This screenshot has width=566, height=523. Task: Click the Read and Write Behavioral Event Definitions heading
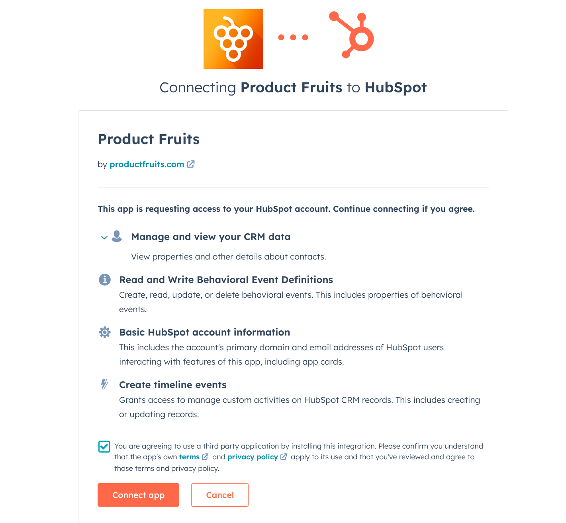226,280
